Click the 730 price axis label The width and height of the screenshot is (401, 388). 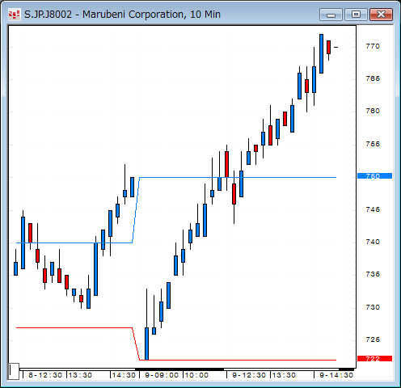(x=373, y=307)
